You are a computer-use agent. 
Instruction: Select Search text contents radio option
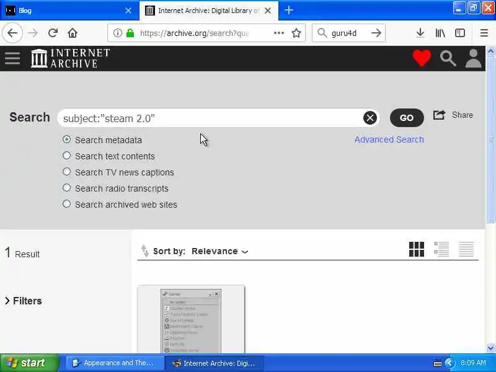[66, 156]
